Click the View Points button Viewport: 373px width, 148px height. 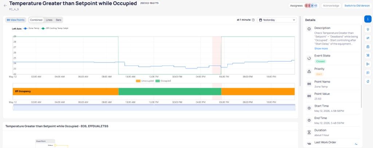(15, 20)
